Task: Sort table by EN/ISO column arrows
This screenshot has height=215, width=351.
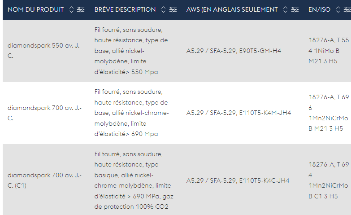Action: [338, 9]
